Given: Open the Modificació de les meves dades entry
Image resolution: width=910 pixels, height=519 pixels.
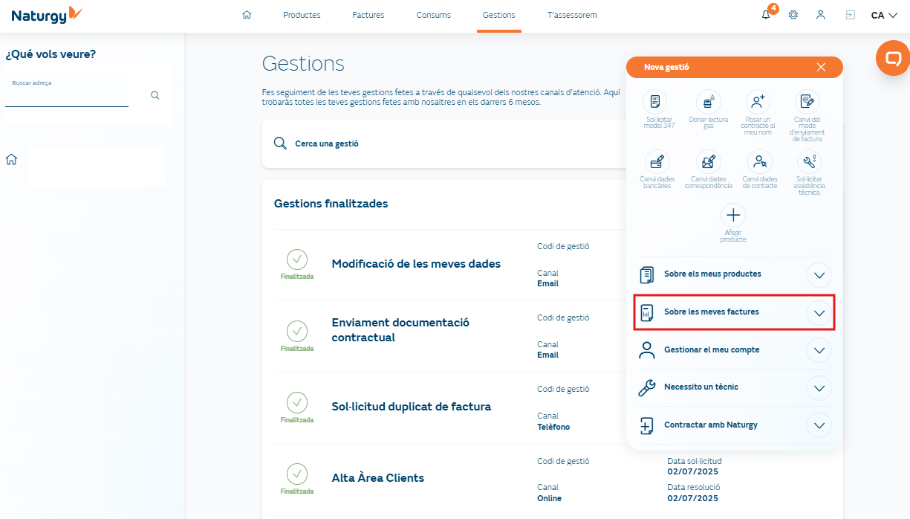Looking at the screenshot, I should click(416, 264).
